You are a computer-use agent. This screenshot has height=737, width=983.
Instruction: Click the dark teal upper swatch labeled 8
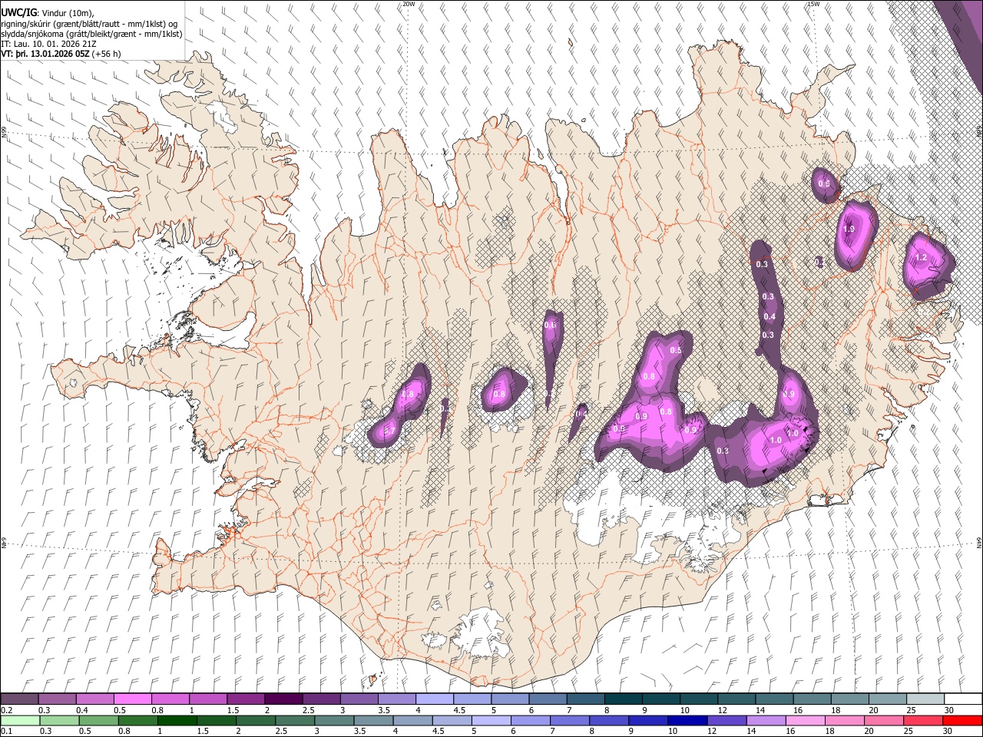point(622,699)
